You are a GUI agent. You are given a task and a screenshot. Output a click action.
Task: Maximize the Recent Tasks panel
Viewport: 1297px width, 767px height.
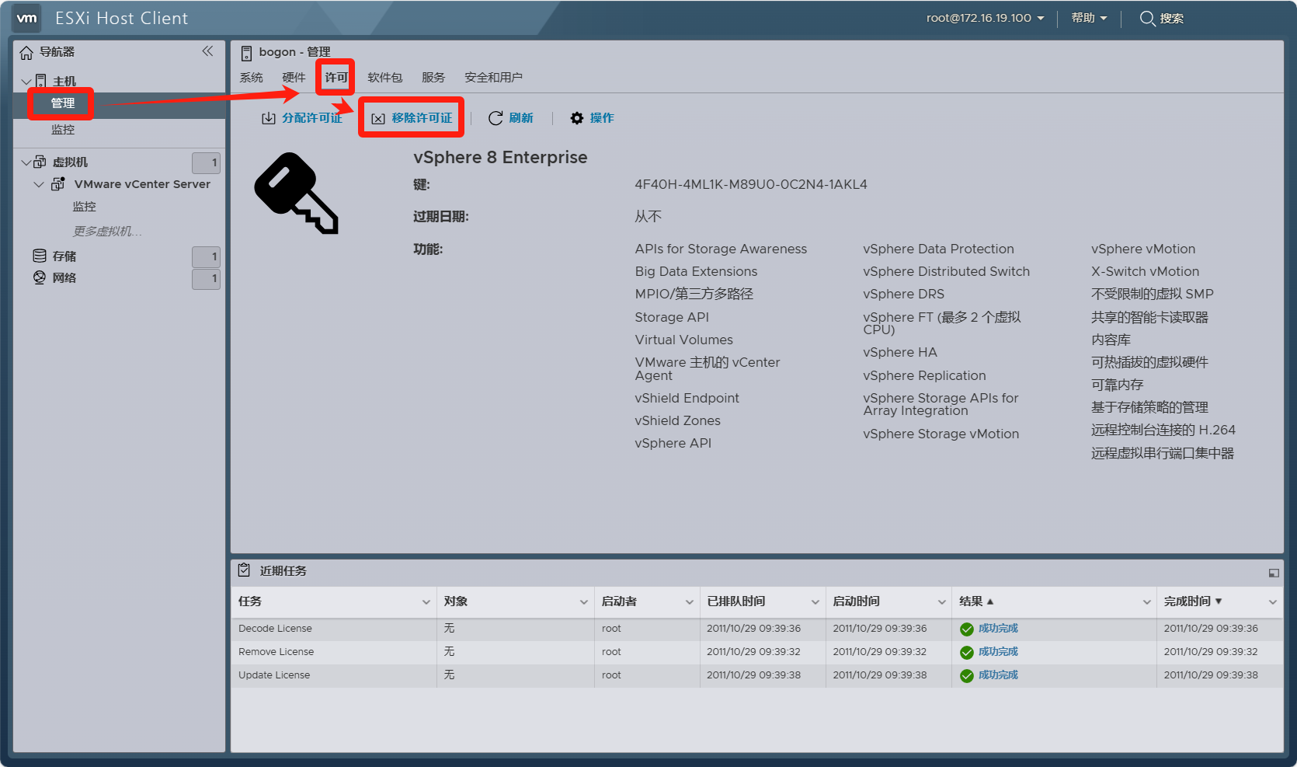tap(1274, 573)
